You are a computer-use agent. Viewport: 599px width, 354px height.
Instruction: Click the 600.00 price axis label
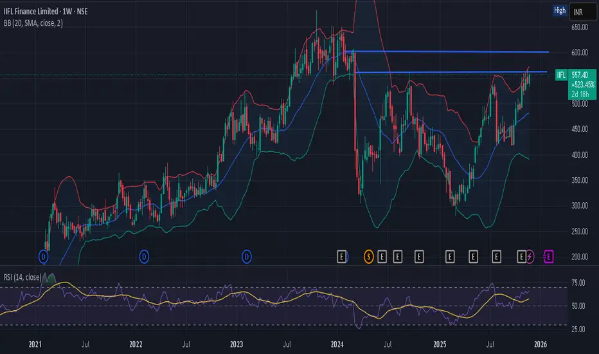coord(580,52)
